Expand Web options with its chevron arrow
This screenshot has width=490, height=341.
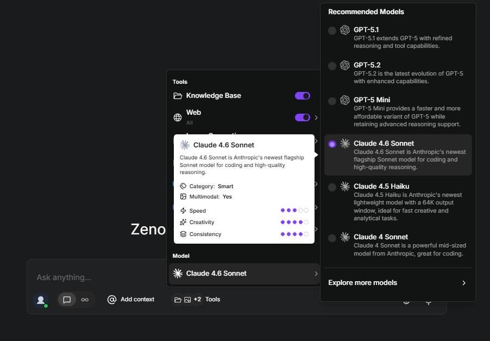(x=316, y=117)
